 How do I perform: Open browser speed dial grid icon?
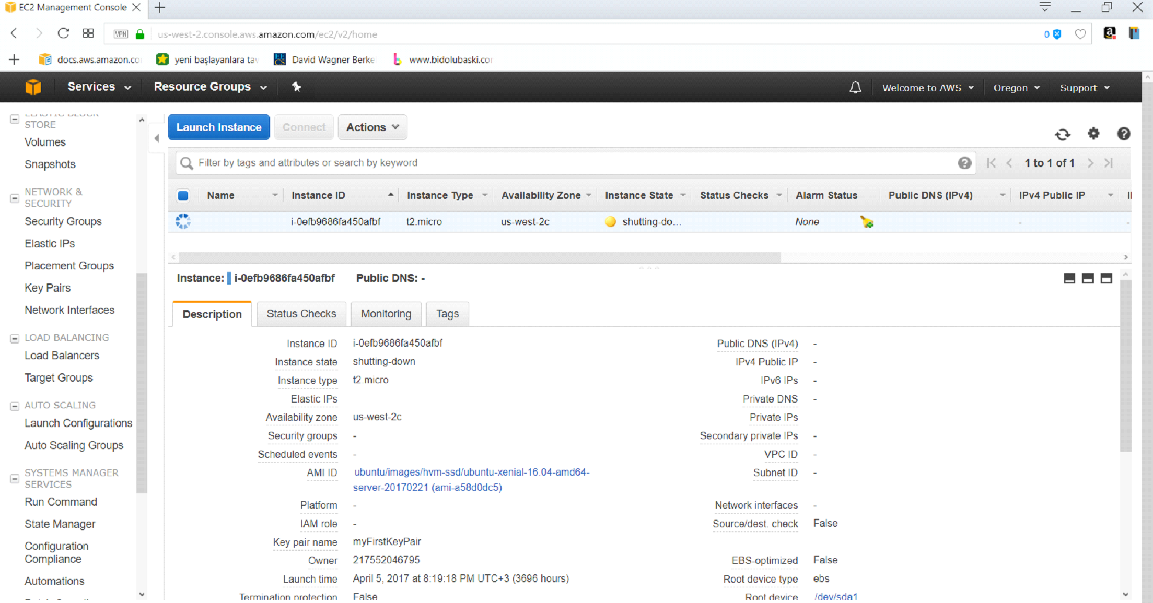(88, 33)
